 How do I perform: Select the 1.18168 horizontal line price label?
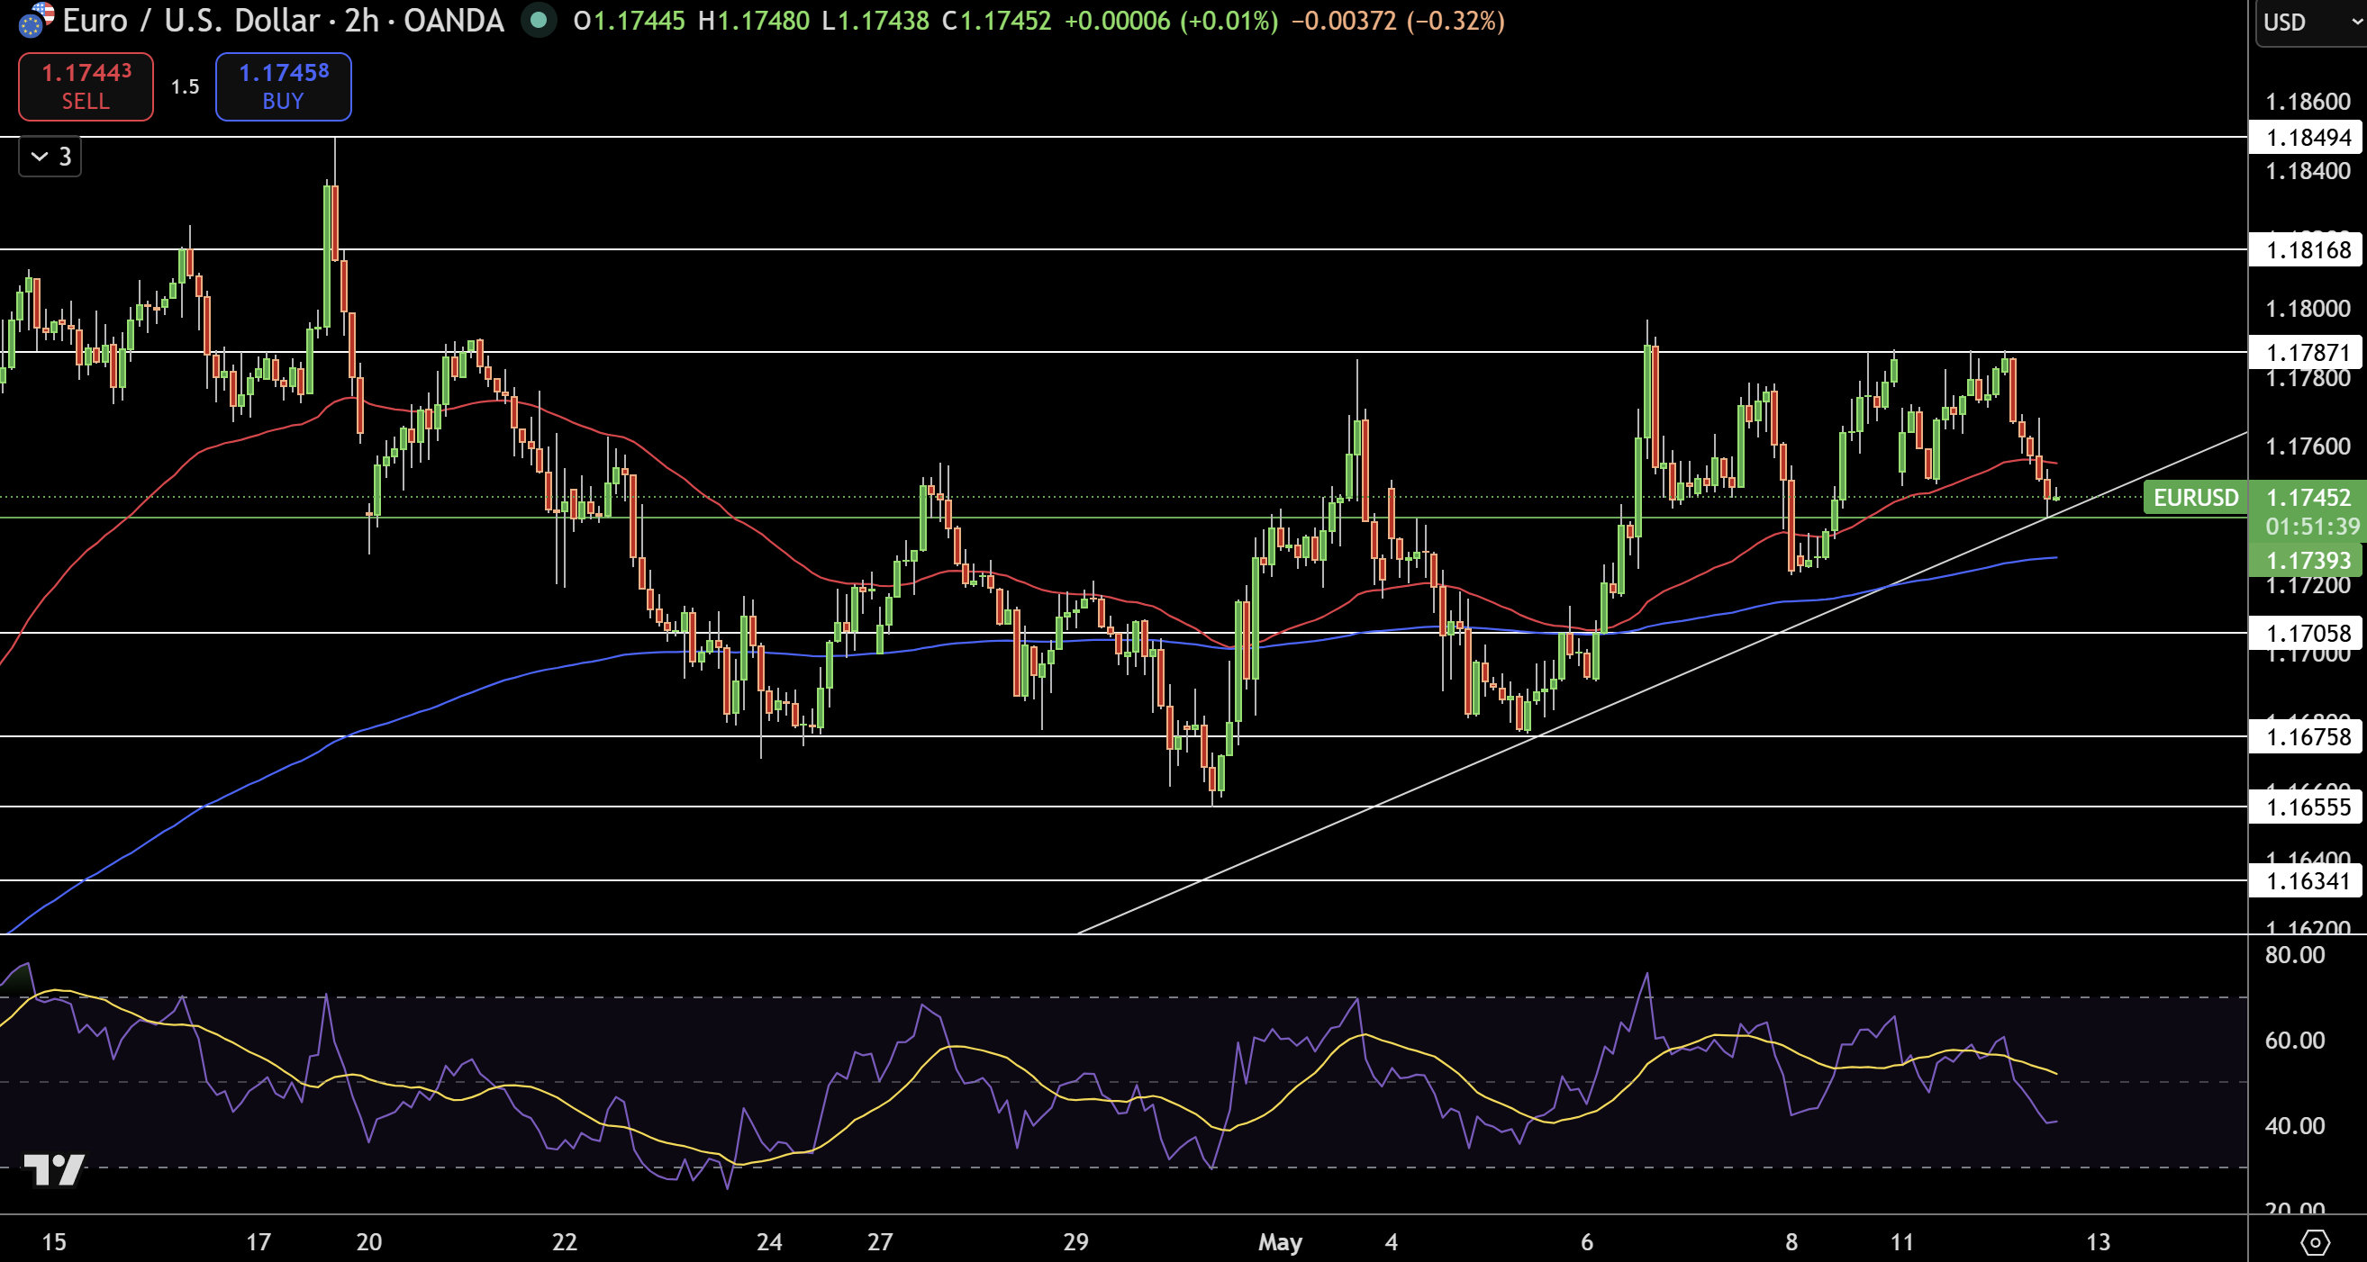(x=2305, y=250)
